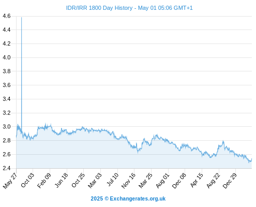Select the Apr 15 date label
This screenshot has height=207, width=256.
click(x=197, y=180)
